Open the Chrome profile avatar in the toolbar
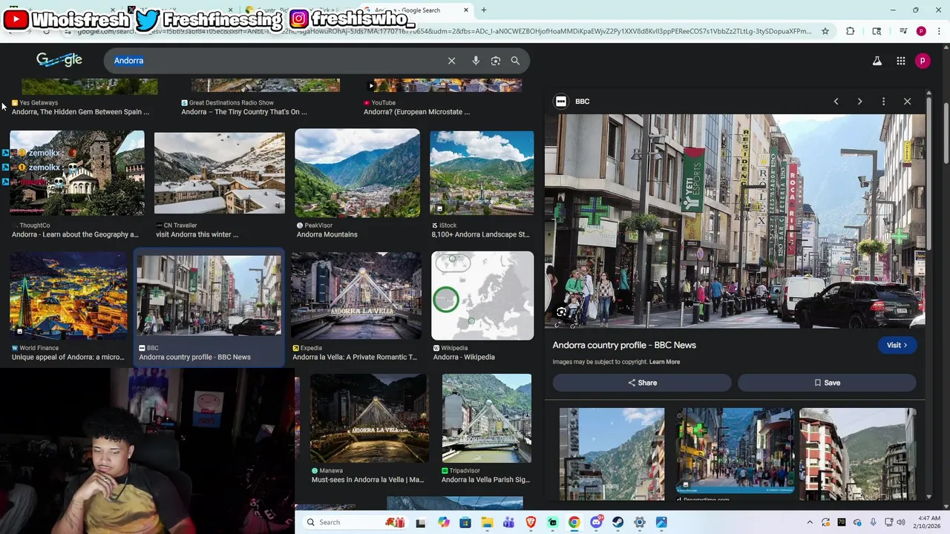The width and height of the screenshot is (950, 534). pyautogui.click(x=921, y=31)
